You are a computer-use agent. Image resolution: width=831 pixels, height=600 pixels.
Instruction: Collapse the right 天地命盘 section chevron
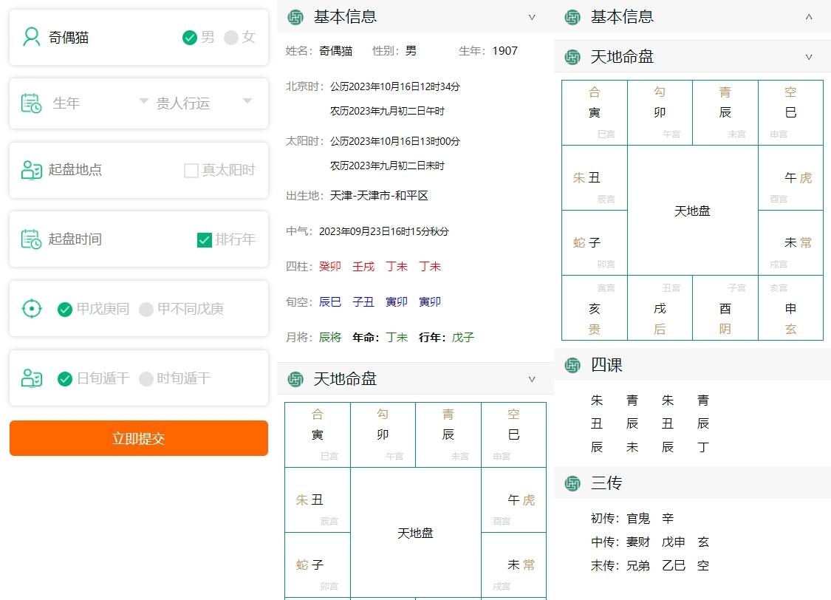tap(809, 57)
